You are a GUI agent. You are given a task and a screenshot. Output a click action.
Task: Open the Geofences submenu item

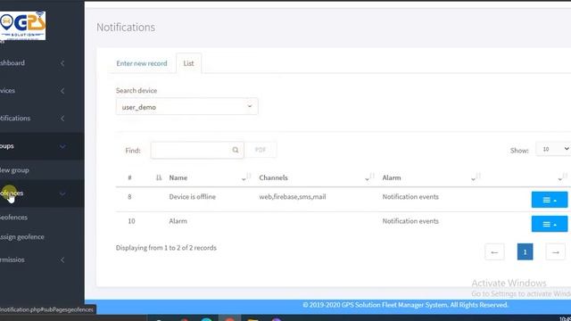(14, 218)
